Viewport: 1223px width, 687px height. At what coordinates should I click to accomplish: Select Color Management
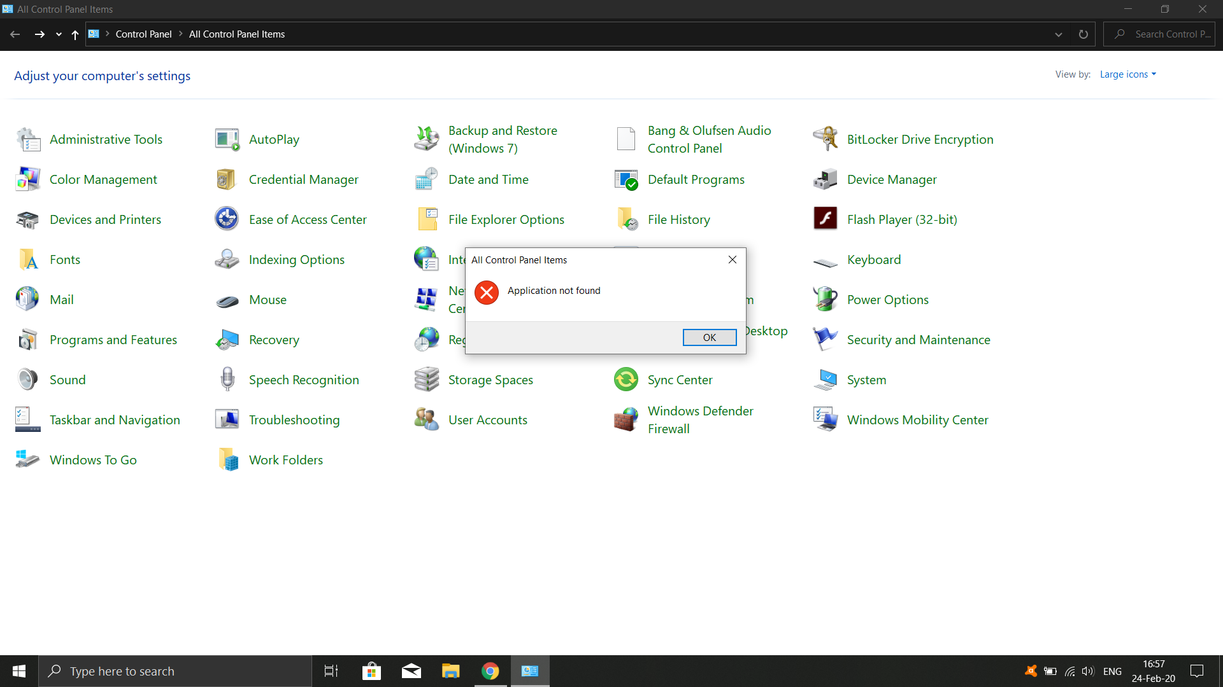(103, 179)
